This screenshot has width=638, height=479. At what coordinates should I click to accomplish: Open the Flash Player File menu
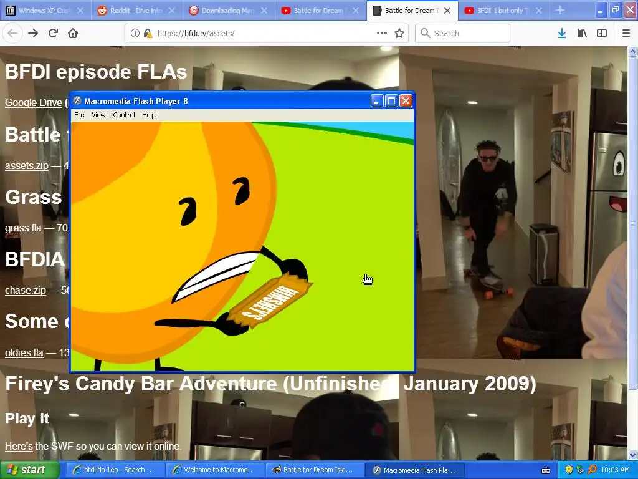[79, 115]
